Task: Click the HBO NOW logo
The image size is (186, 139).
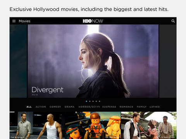Action: (x=93, y=21)
